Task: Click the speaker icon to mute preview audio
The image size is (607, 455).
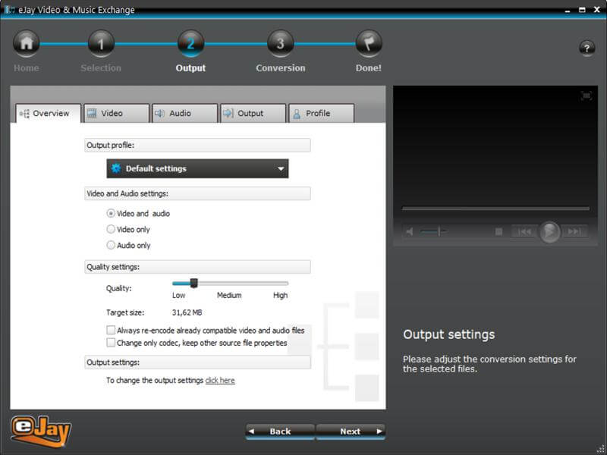Action: click(410, 231)
